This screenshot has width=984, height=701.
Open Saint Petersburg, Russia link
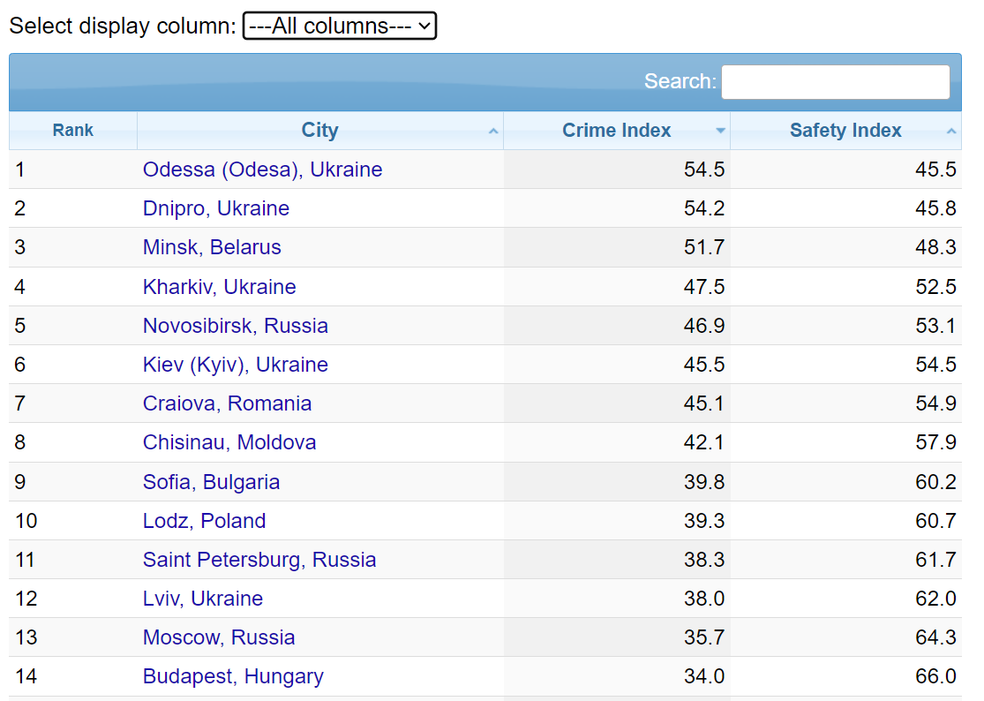(259, 560)
